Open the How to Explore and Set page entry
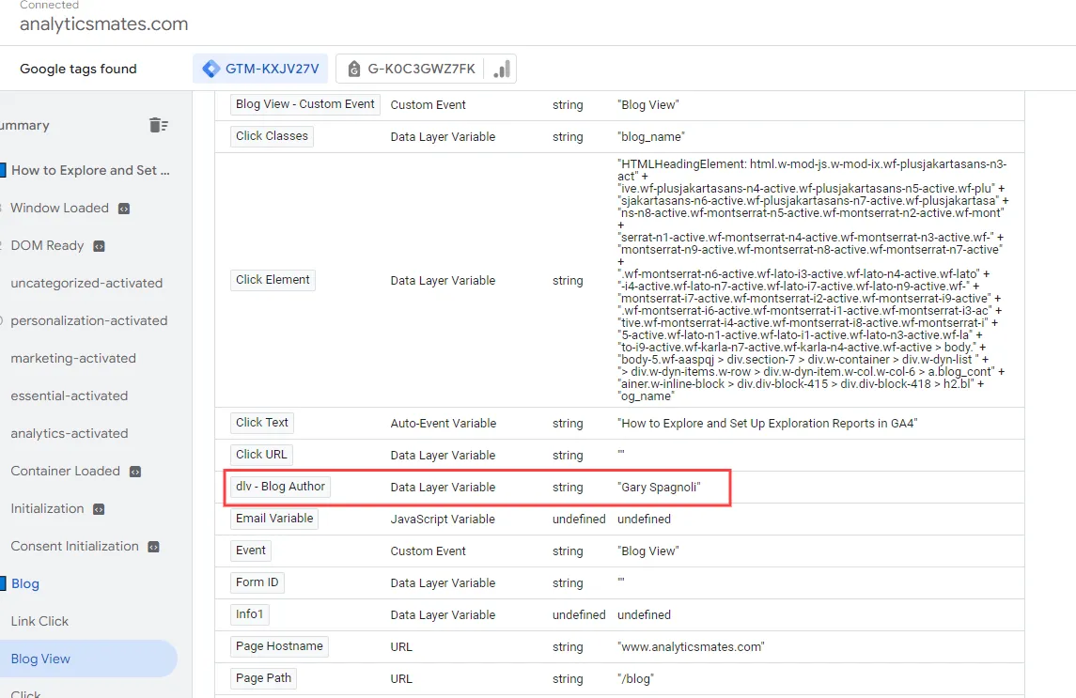This screenshot has height=698, width=1076. (x=90, y=170)
